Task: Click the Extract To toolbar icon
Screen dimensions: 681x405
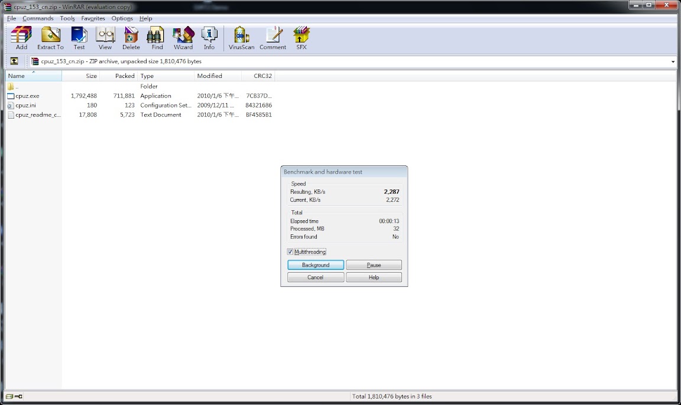Action: point(50,35)
